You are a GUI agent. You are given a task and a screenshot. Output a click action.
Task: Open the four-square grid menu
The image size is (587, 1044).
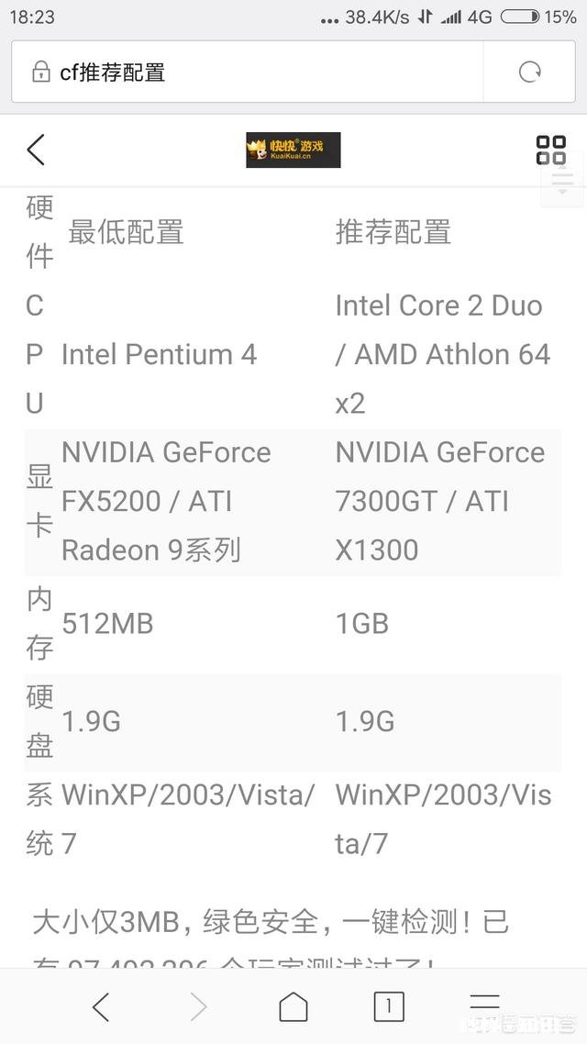point(550,150)
